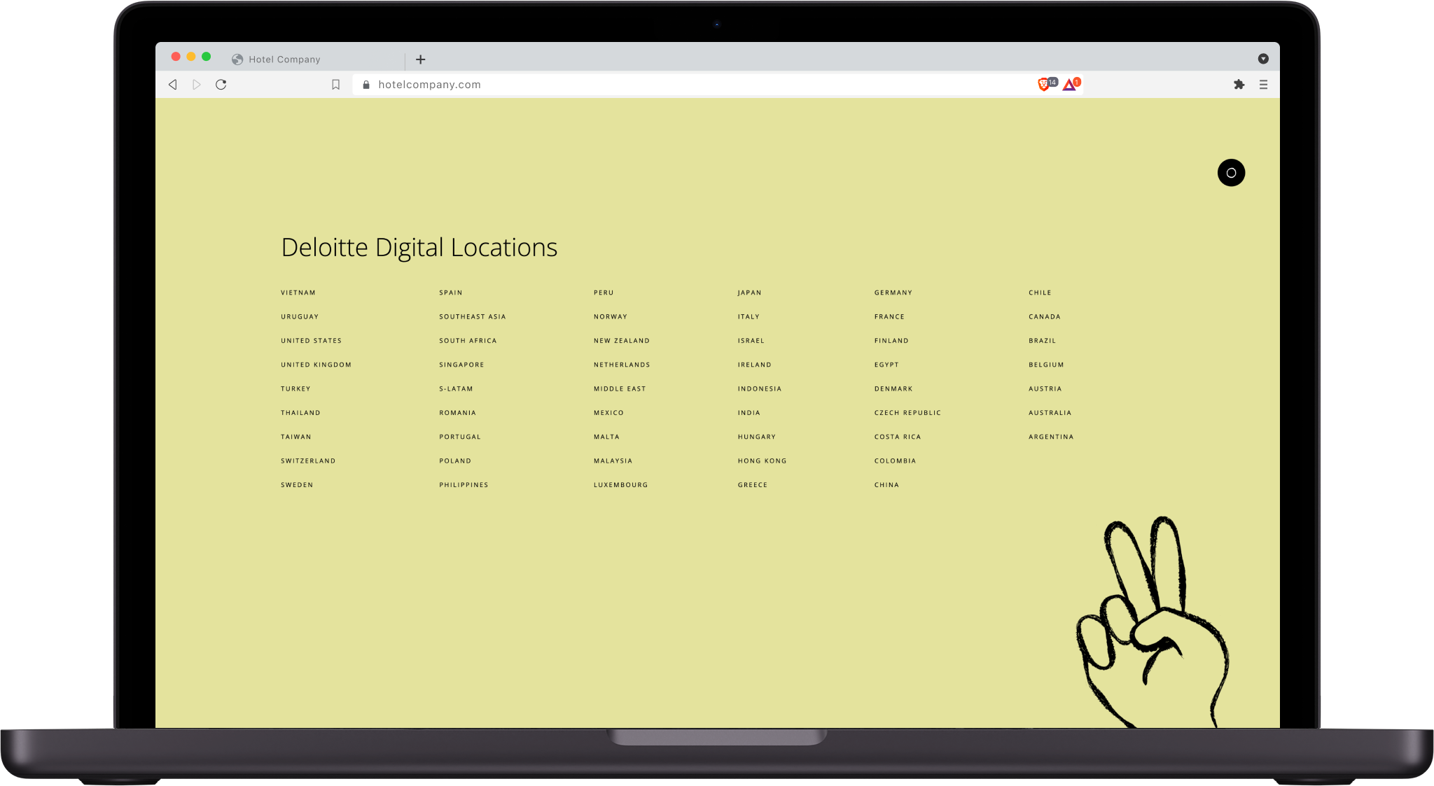Open the Greece location link
The width and height of the screenshot is (1434, 786).
pos(752,485)
